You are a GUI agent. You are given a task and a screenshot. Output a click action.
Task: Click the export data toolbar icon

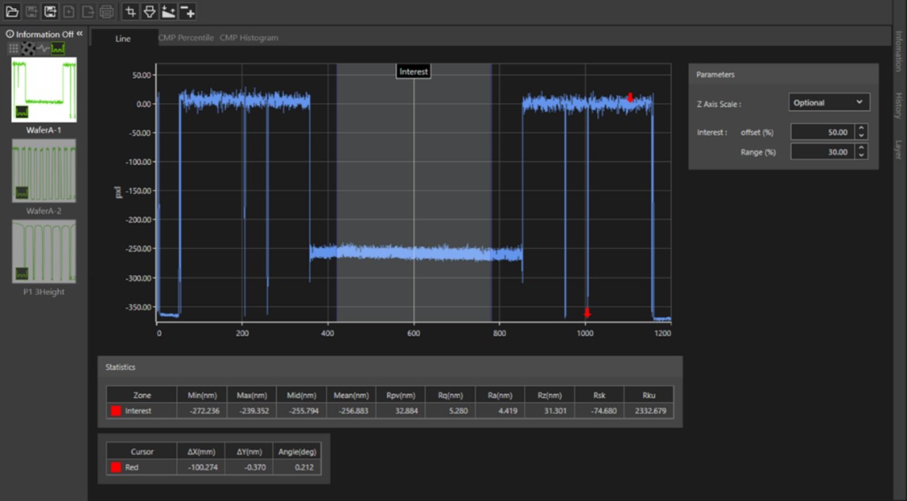(x=50, y=12)
